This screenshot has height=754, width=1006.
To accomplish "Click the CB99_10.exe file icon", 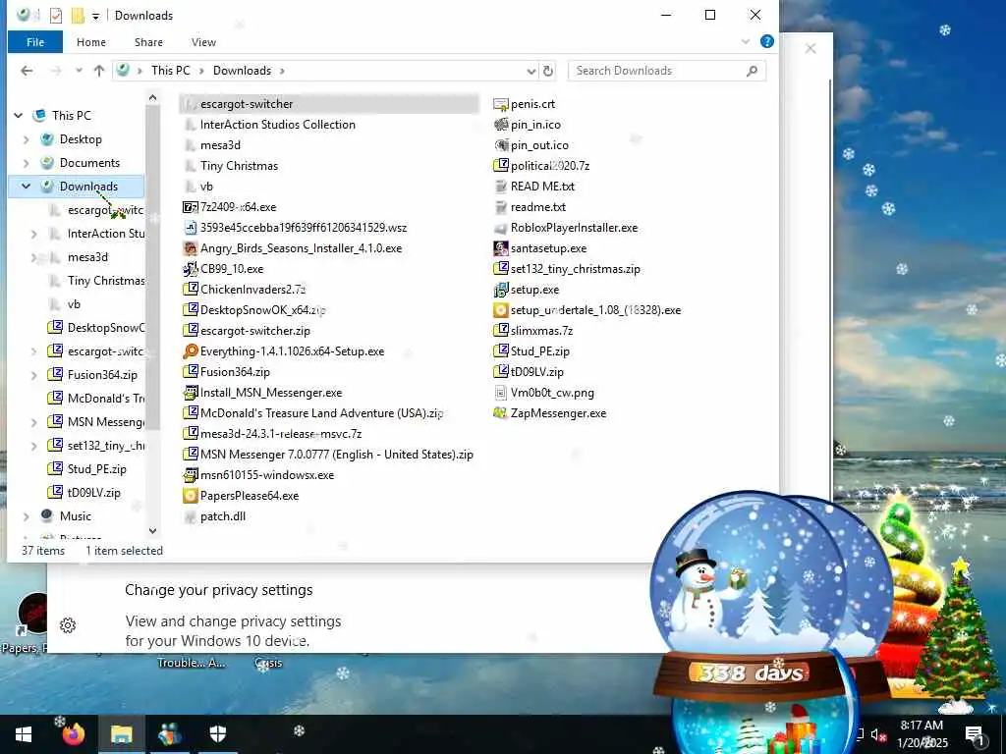I will coord(191,269).
